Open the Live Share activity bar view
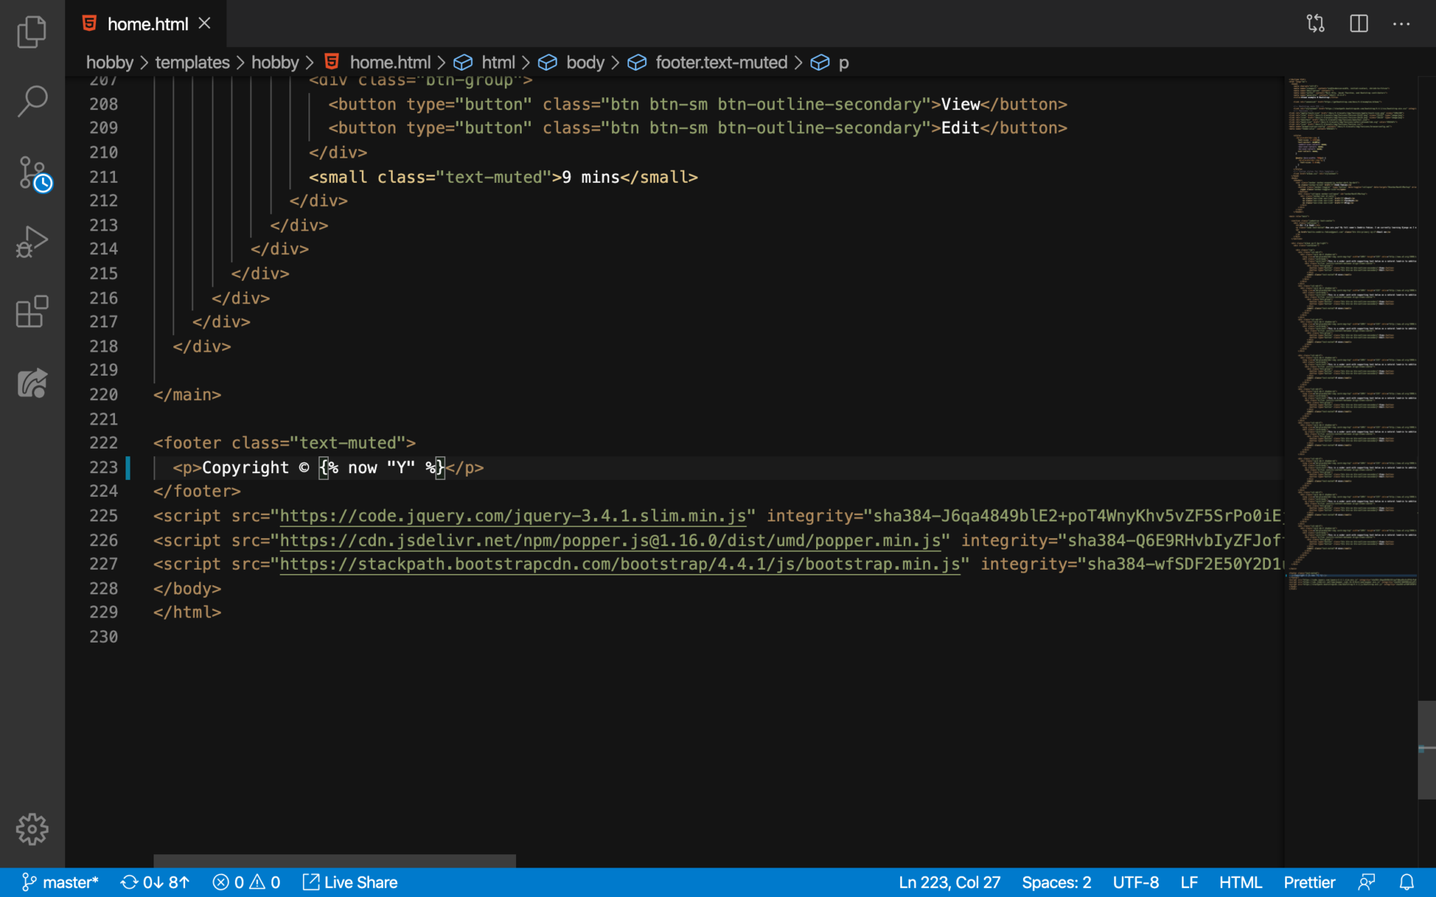This screenshot has width=1436, height=897. tap(32, 383)
